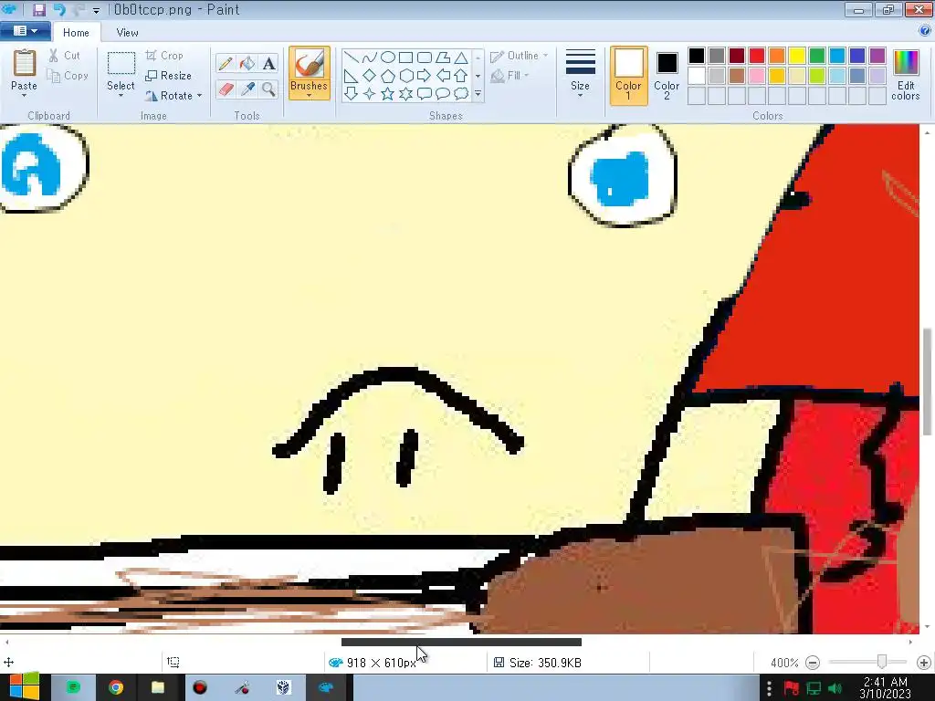935x701 pixels.
Task: Pick the Polygon shape
Action: 443,58
